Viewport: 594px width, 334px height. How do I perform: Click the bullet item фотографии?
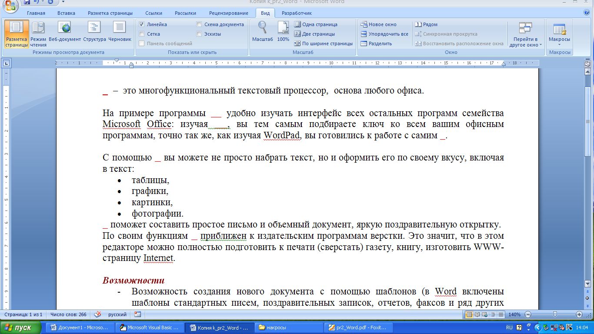click(157, 214)
